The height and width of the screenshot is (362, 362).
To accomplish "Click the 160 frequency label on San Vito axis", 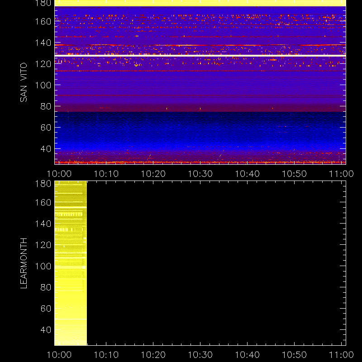I will click(43, 21).
